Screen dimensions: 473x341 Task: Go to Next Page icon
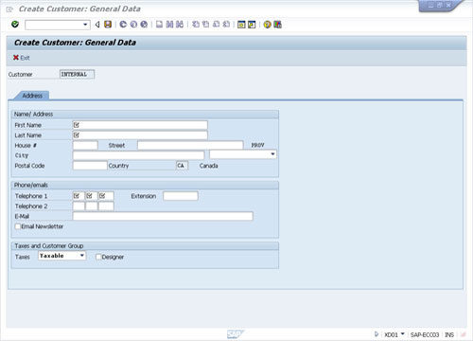(216, 25)
